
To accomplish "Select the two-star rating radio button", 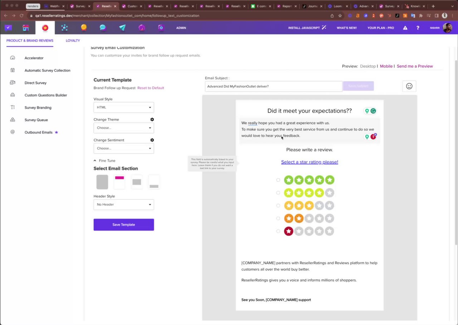I will (278, 218).
